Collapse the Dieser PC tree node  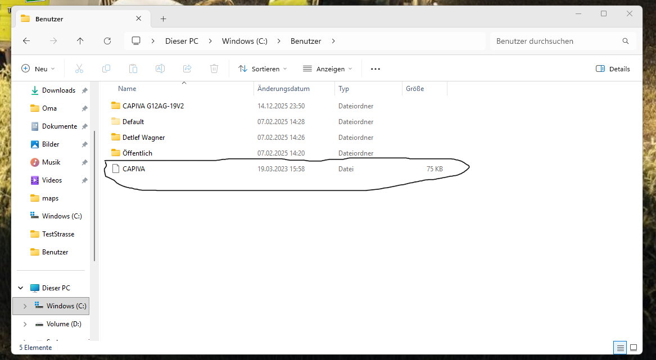[21, 288]
